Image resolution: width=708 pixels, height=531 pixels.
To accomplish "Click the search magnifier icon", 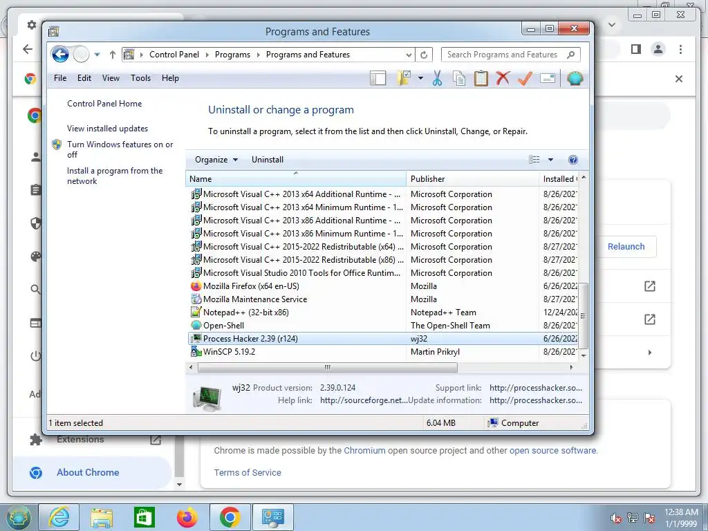I will [x=570, y=55].
